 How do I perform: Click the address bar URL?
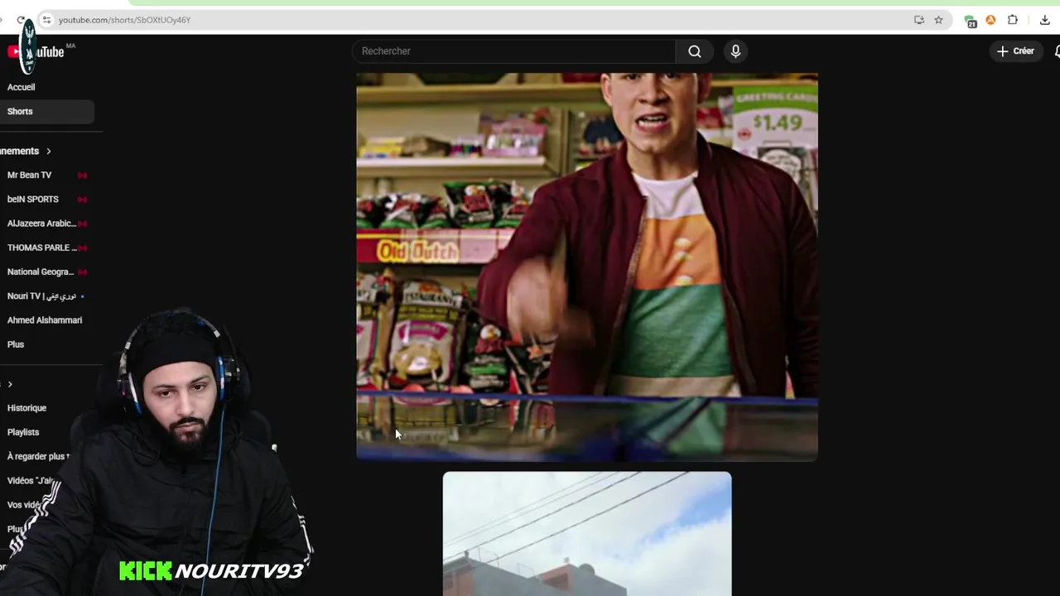point(124,20)
